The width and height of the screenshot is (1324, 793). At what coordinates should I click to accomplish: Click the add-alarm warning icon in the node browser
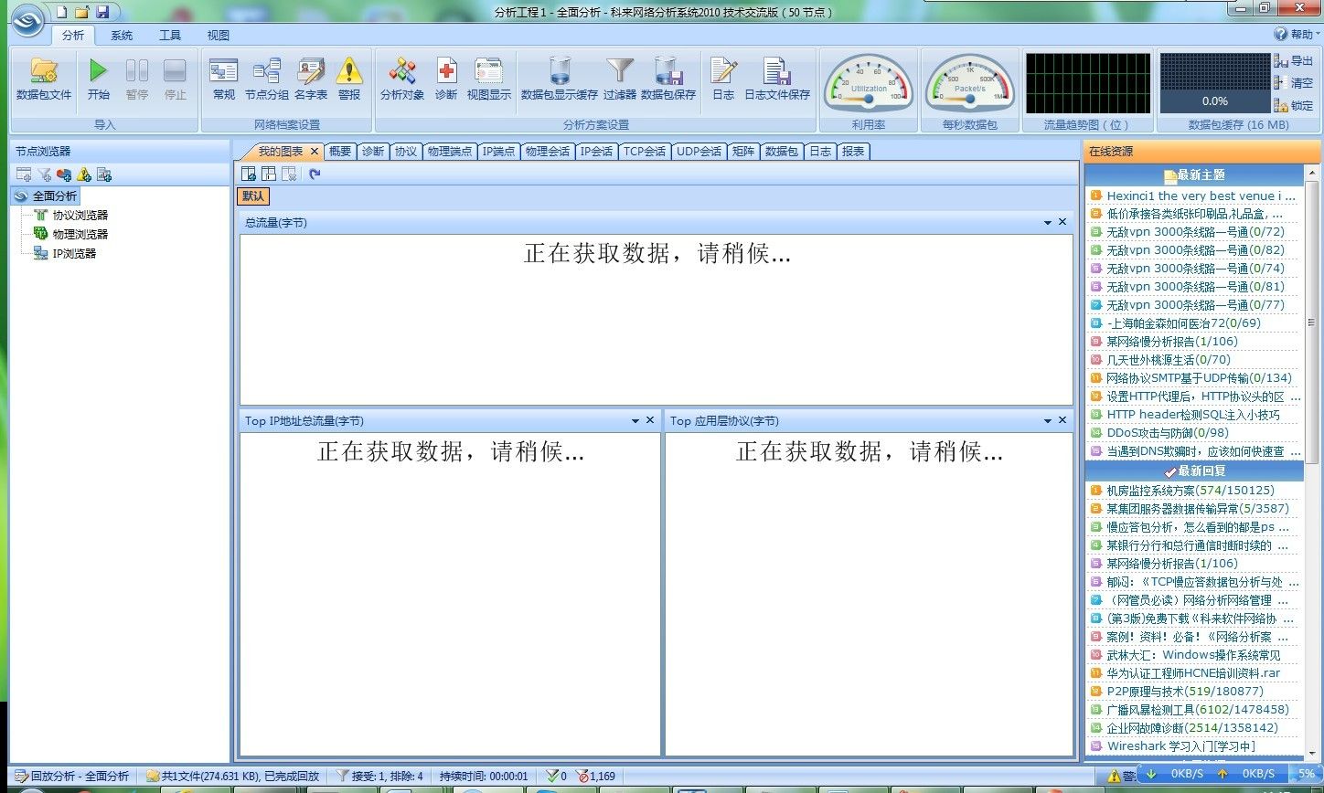click(x=84, y=174)
